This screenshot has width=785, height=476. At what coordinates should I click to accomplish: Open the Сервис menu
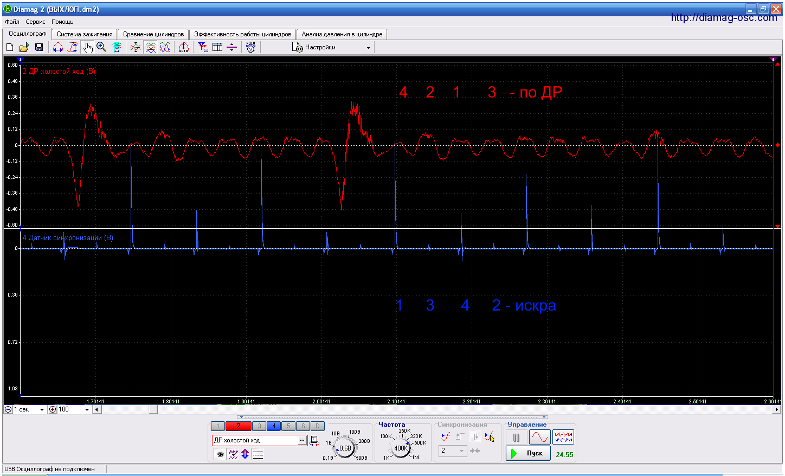35,22
